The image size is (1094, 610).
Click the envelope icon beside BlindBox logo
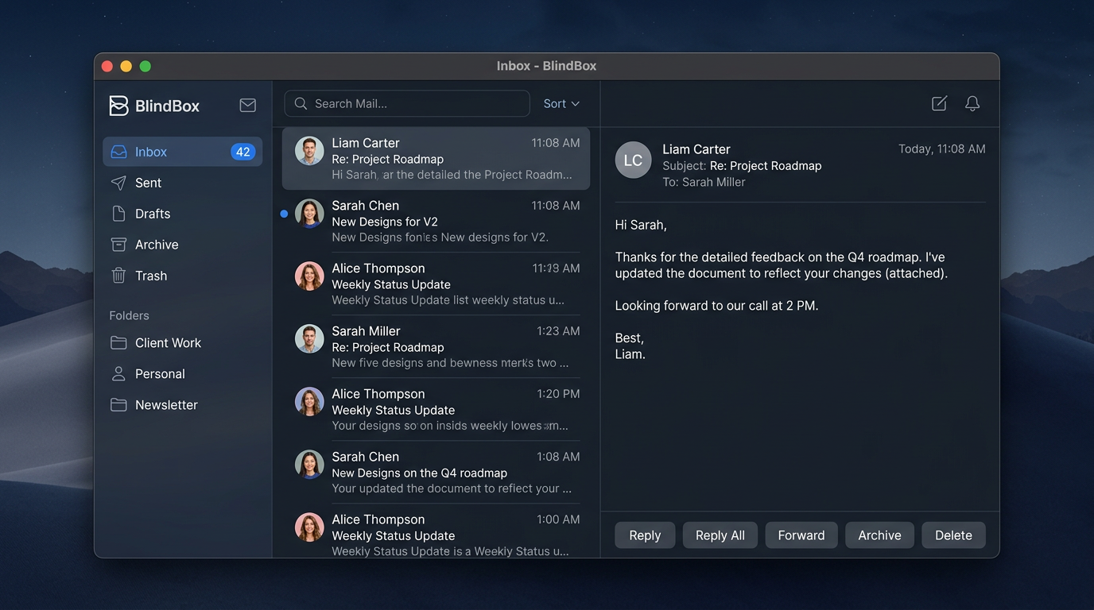click(x=247, y=104)
